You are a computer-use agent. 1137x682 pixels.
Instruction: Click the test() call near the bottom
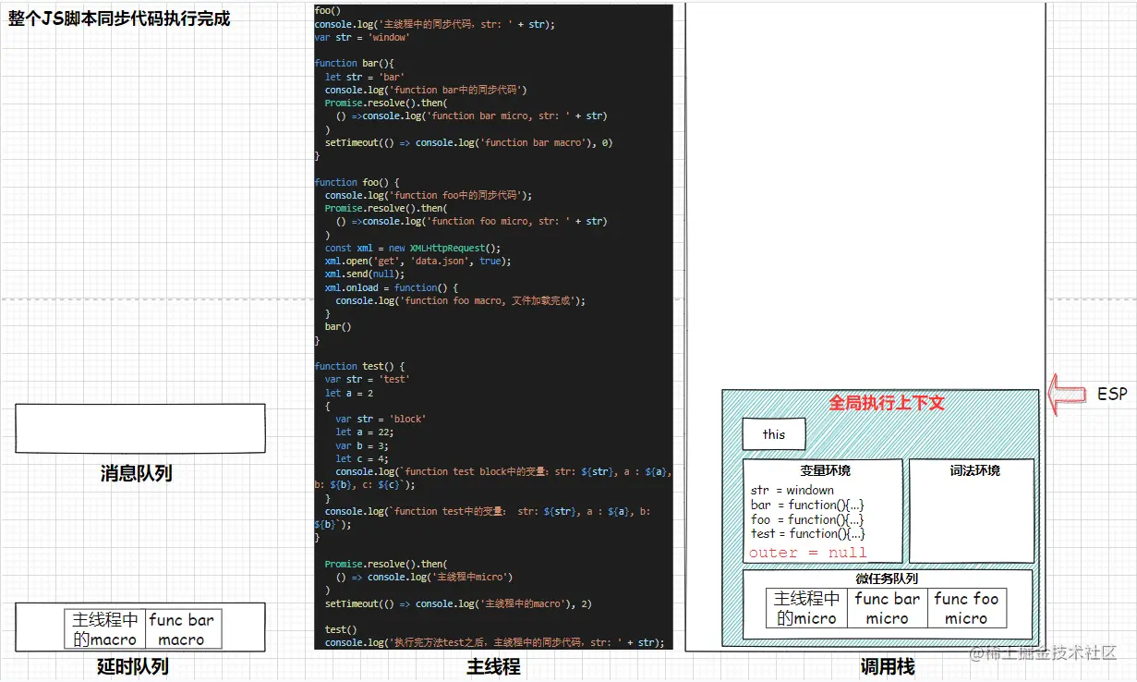click(341, 629)
